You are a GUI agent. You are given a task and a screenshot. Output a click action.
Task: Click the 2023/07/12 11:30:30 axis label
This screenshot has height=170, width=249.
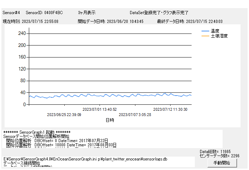coord(170,109)
